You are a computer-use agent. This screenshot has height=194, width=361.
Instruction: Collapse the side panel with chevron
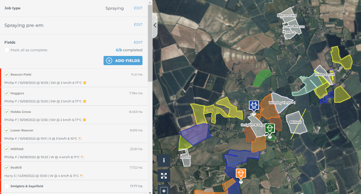pos(155,25)
